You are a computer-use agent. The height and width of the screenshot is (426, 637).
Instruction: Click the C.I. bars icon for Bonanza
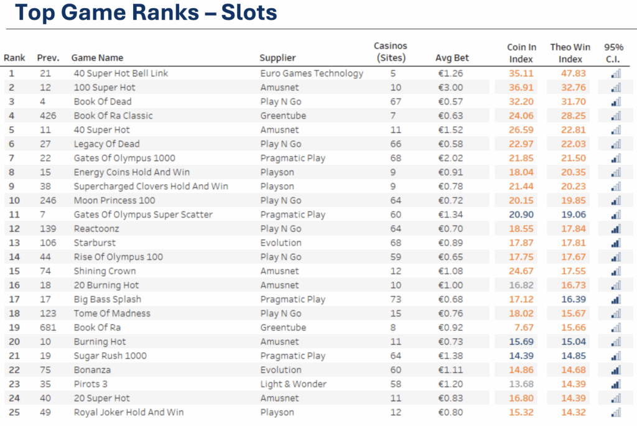(x=616, y=370)
